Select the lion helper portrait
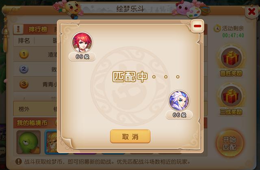 tap(52, 142)
